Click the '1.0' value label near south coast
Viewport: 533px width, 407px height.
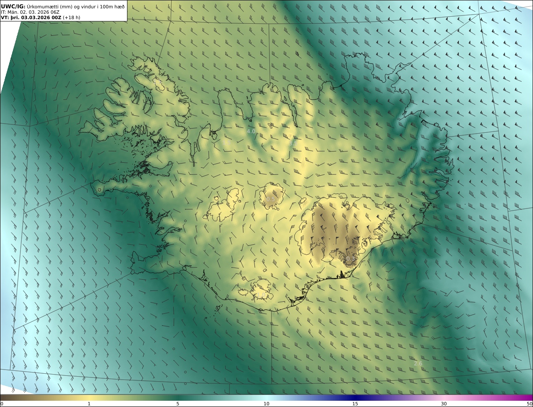point(261,295)
